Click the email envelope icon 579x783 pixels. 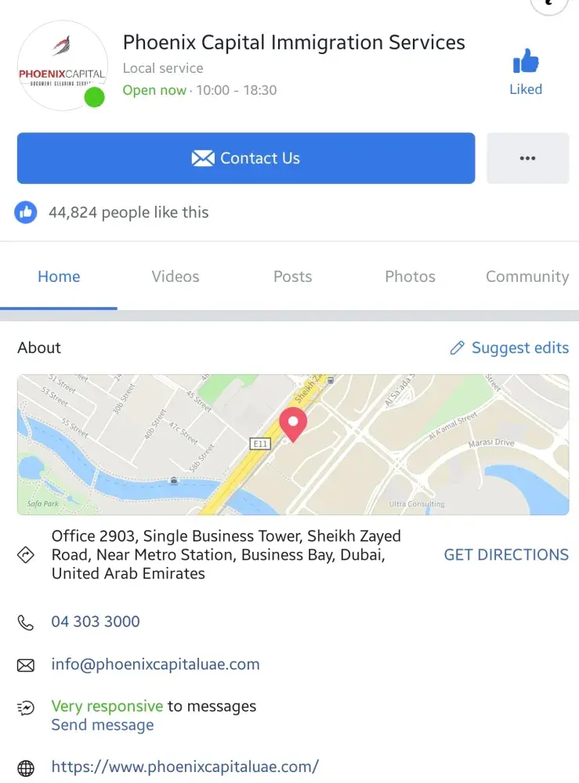pos(26,666)
